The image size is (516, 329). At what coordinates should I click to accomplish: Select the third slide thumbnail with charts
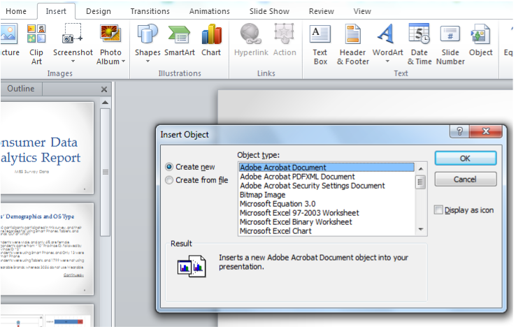click(x=47, y=316)
